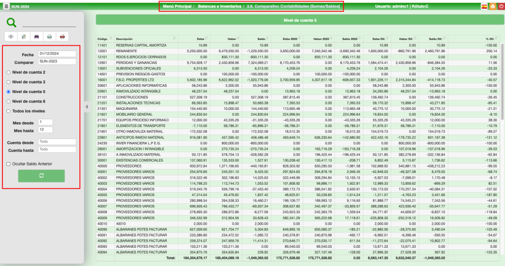
Task: Go to Menú Principal breadcrumb
Action: [x=177, y=6]
